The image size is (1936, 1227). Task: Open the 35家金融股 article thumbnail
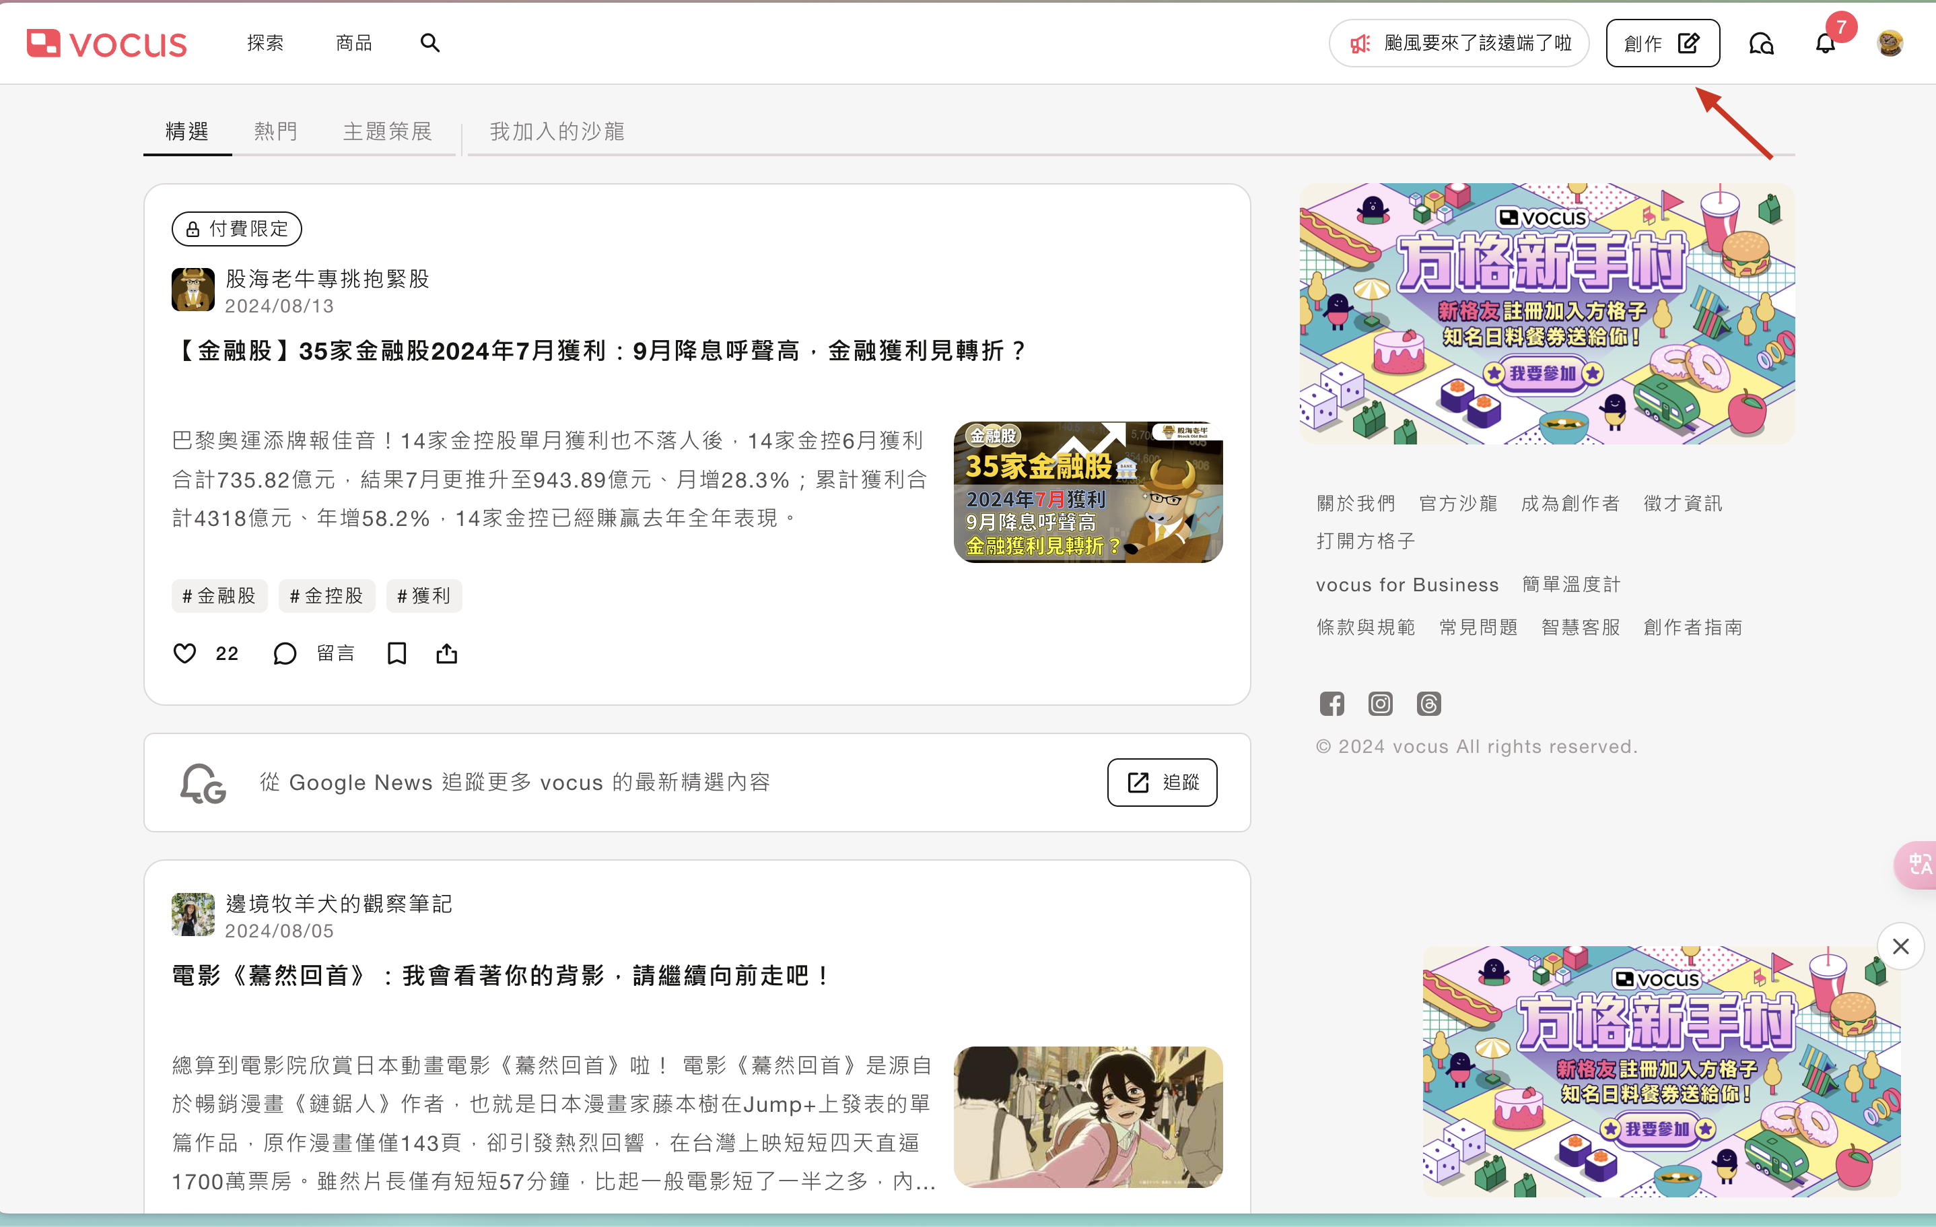tap(1087, 492)
